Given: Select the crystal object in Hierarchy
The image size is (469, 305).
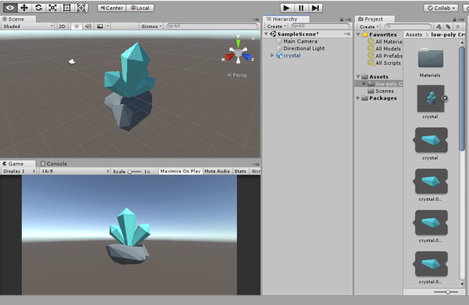Looking at the screenshot, I should pos(292,56).
